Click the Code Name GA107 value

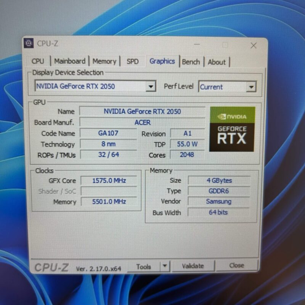tap(108, 133)
